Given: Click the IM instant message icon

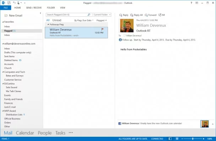Looking at the screenshot, I should pos(160,15).
